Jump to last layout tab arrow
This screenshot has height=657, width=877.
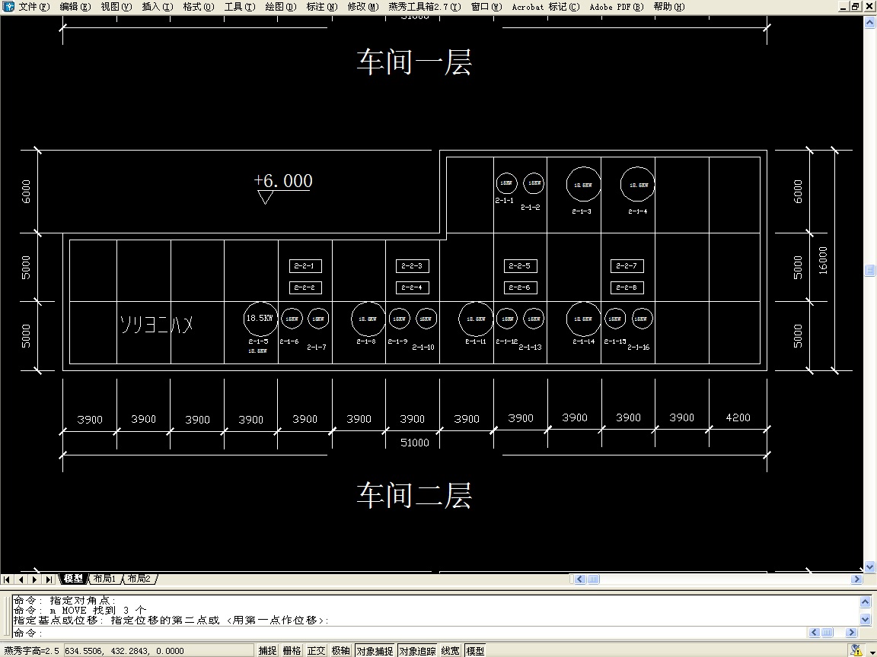[49, 579]
